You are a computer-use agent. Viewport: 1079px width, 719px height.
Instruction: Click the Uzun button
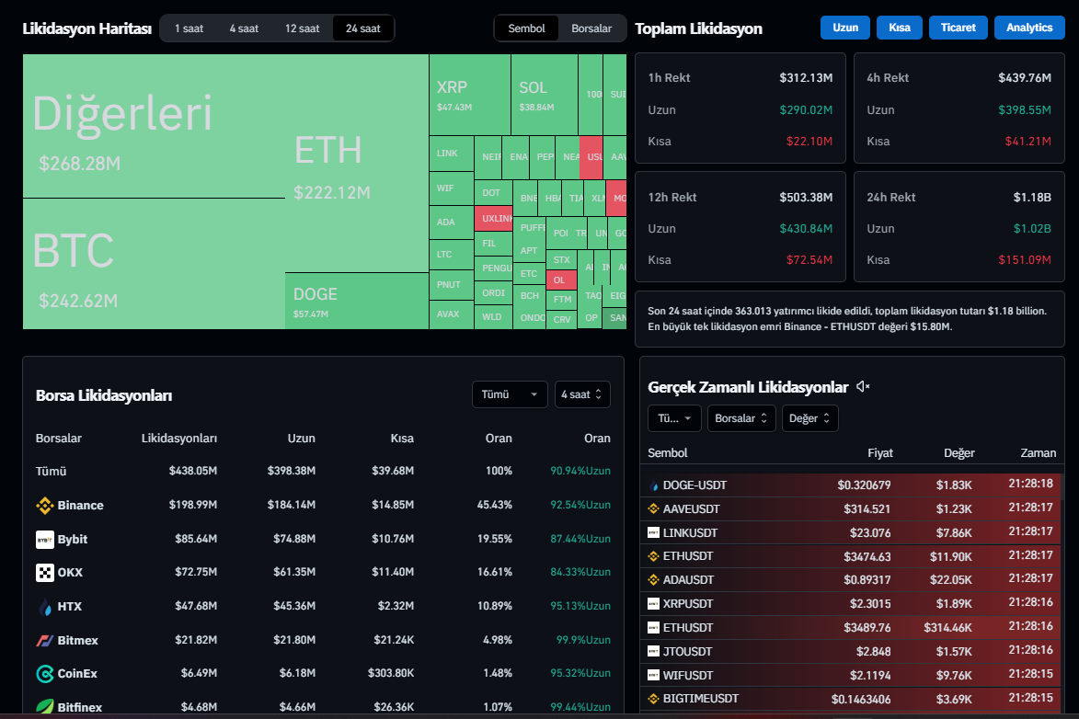pos(844,28)
